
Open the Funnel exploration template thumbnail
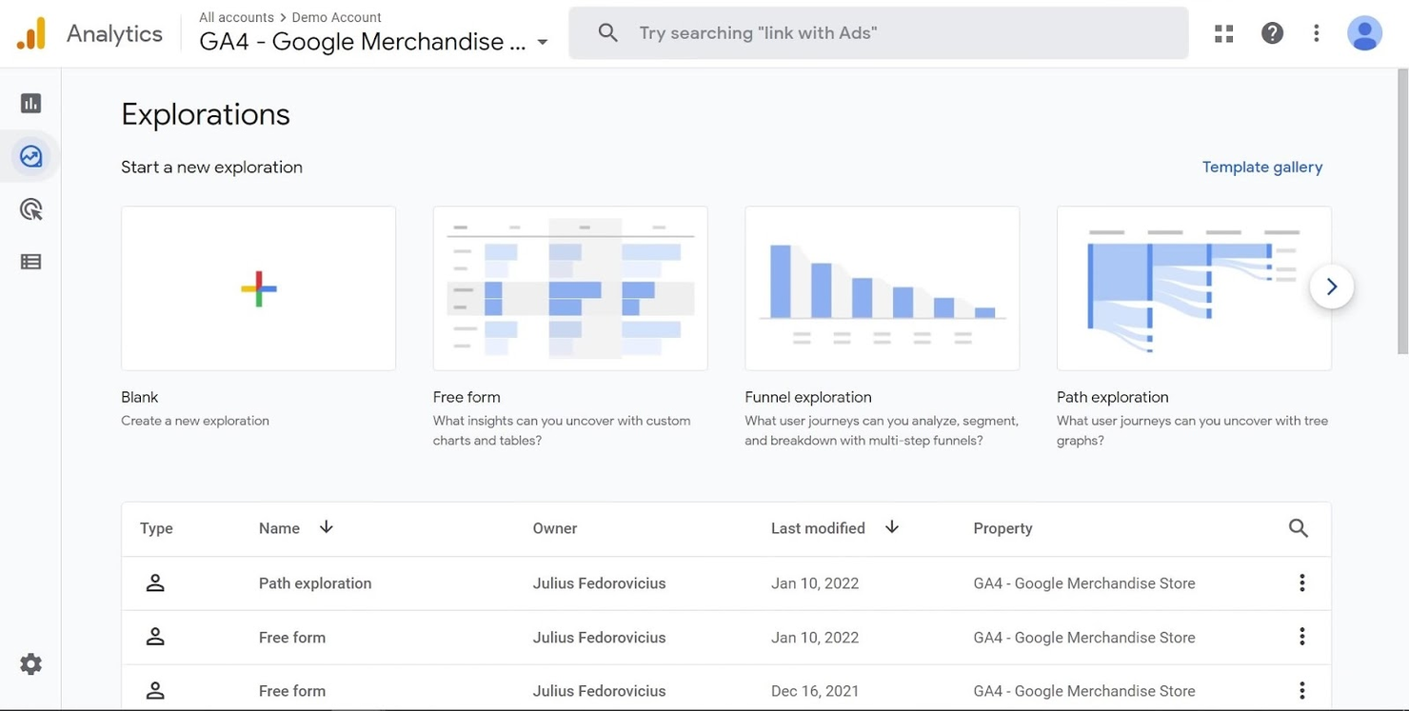[882, 288]
